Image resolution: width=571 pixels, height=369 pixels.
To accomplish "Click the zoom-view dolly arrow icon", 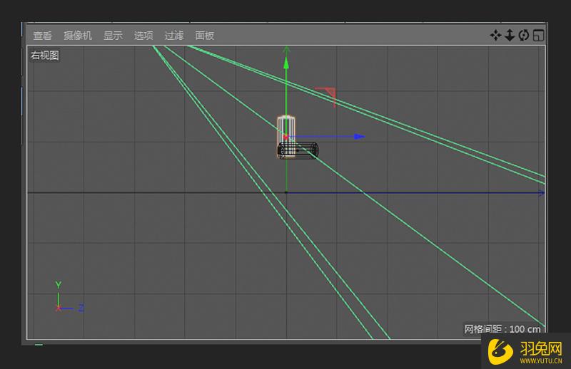I will 510,36.
